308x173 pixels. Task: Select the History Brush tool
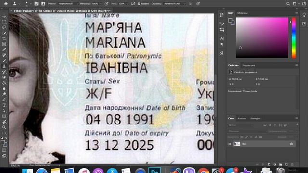pos(4,72)
